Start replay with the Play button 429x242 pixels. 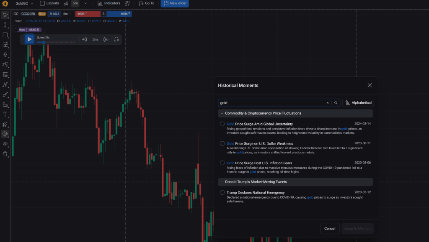point(30,39)
